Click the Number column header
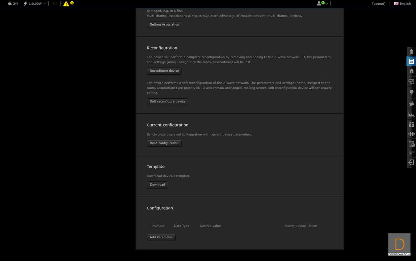This screenshot has width=416, height=261. pyautogui.click(x=158, y=226)
